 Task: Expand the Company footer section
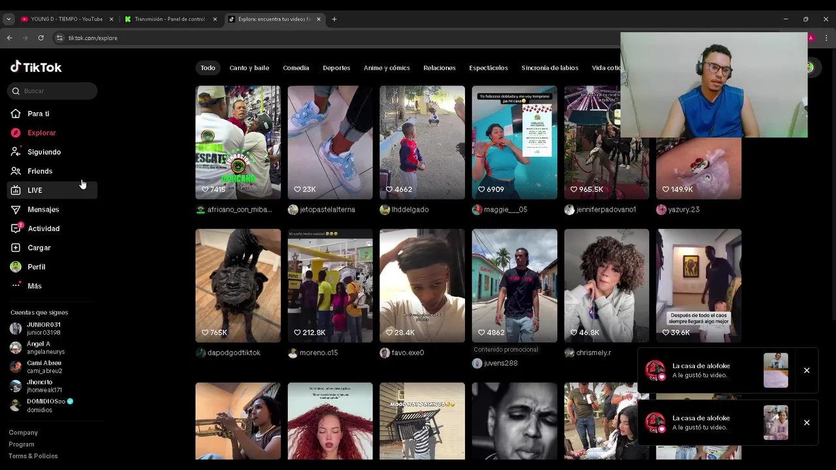click(24, 433)
